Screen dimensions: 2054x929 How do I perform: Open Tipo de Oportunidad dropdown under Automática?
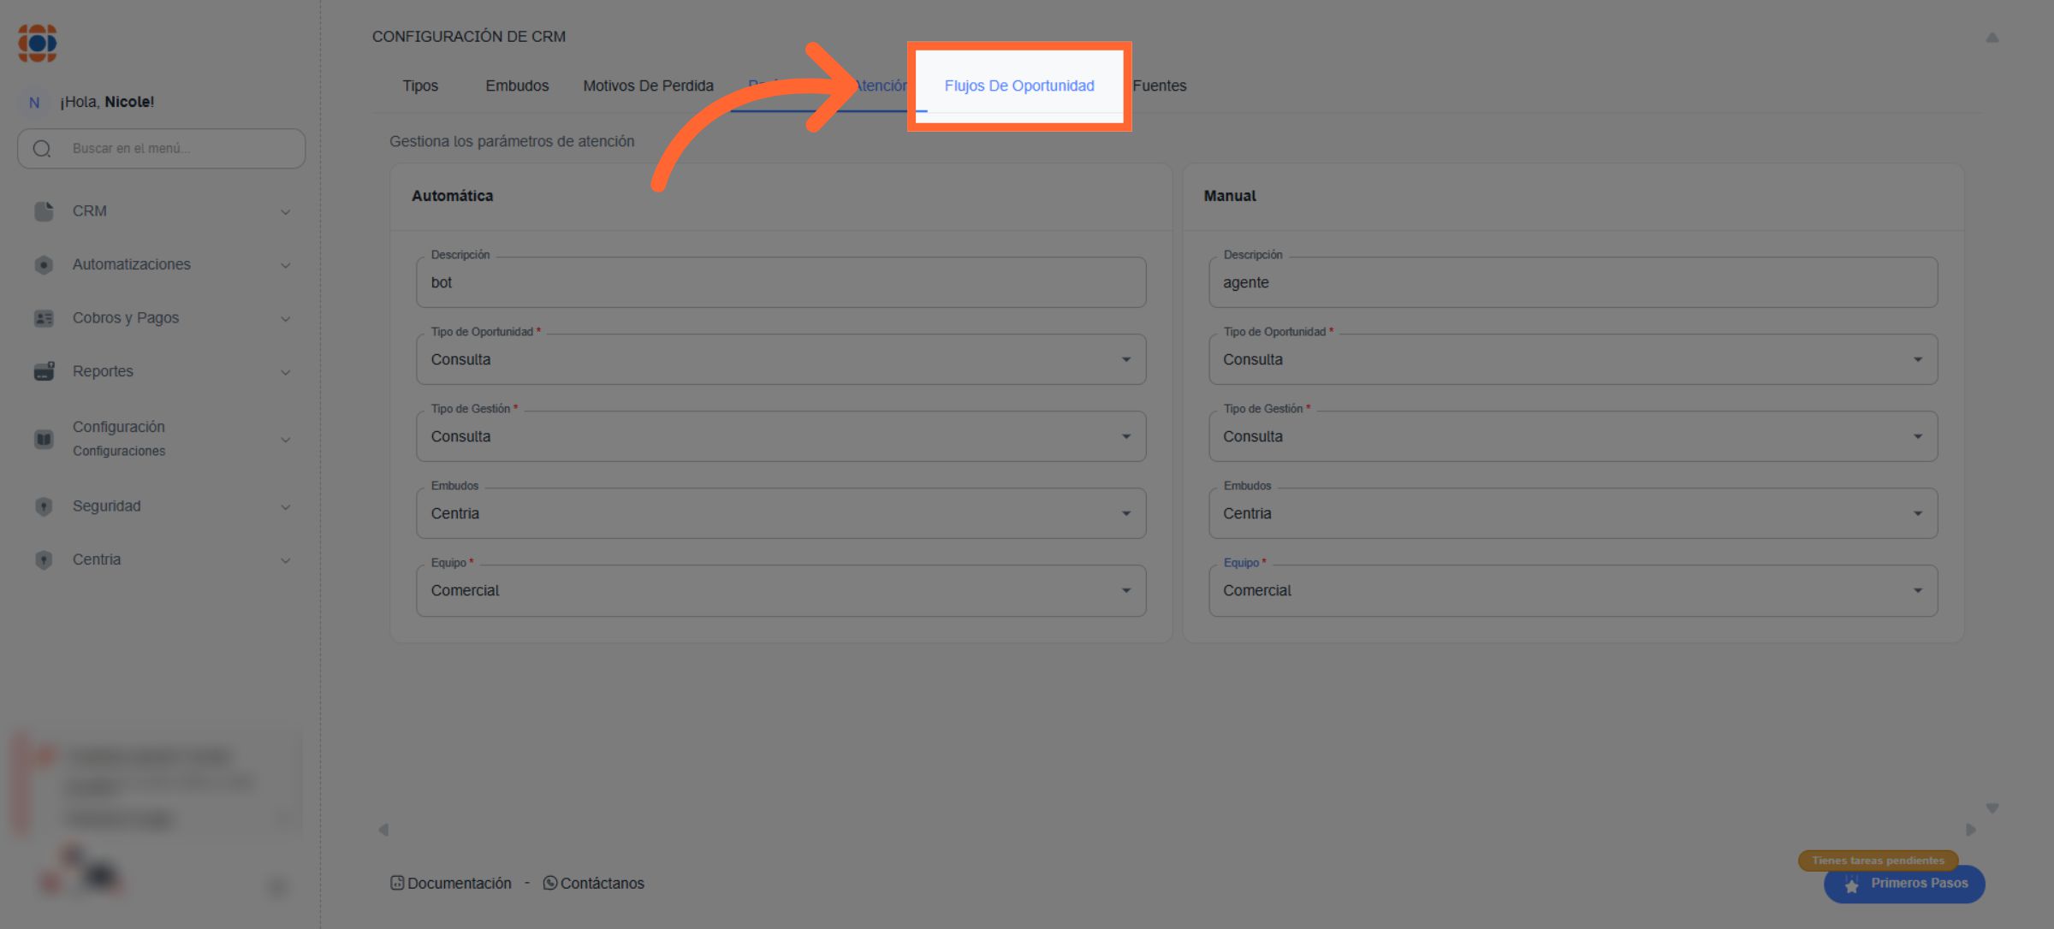point(780,359)
